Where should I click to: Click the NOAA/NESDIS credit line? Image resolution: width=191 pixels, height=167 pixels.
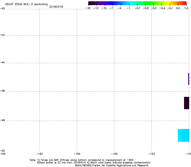click(x=112, y=165)
